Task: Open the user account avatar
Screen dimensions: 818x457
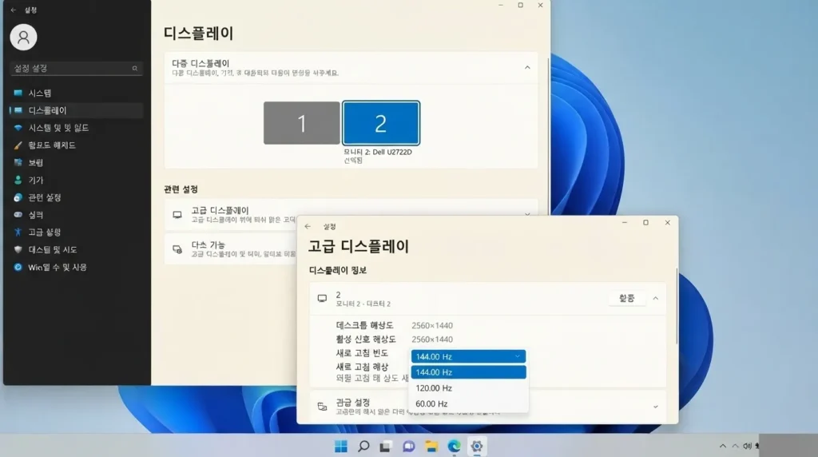Action: tap(23, 37)
